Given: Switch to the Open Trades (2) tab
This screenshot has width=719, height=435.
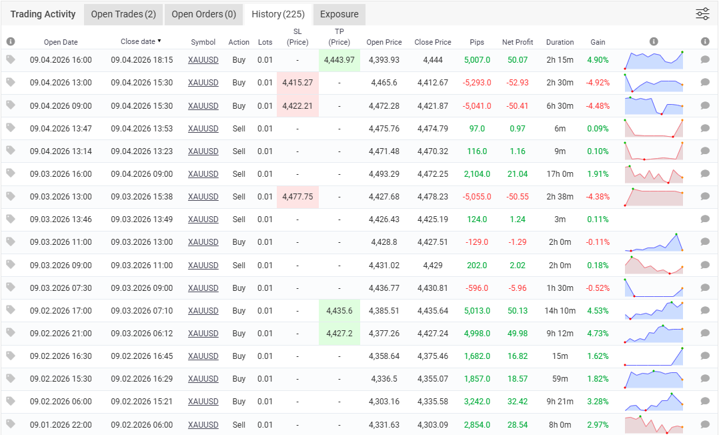Looking at the screenshot, I should click(123, 14).
